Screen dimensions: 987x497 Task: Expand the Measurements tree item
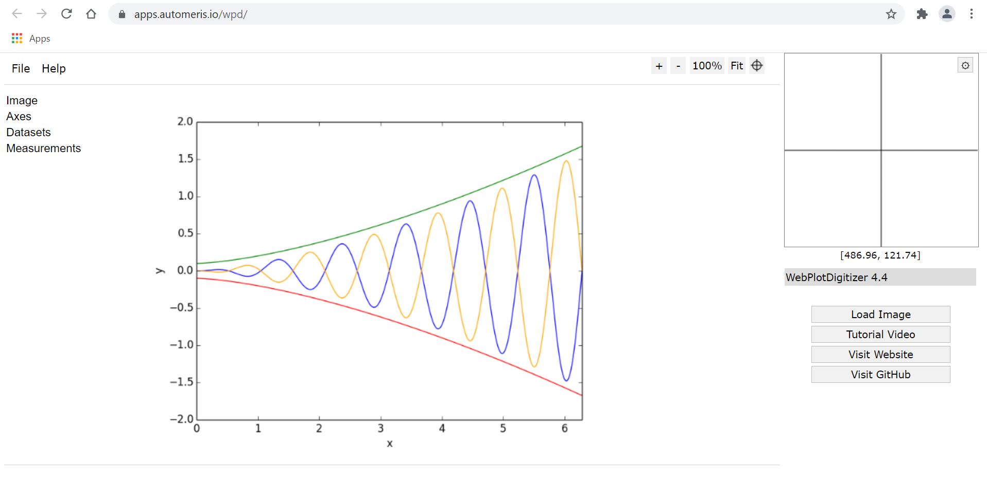[43, 148]
